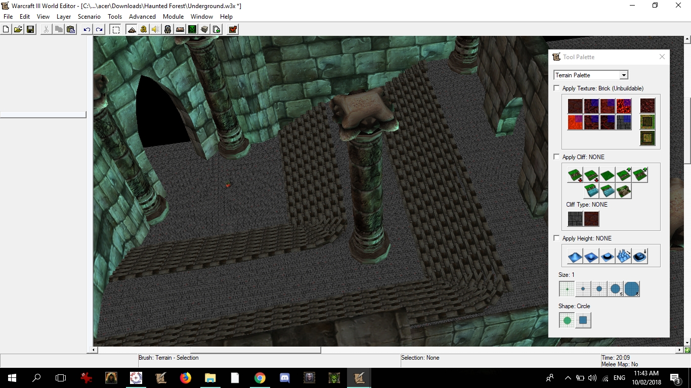Choose brush size 1
The width and height of the screenshot is (691, 388).
pyautogui.click(x=567, y=289)
